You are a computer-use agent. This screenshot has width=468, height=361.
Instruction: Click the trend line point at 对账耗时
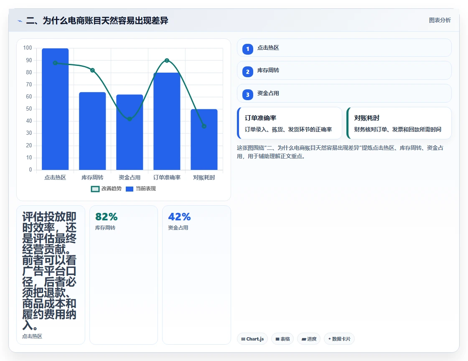click(204, 126)
